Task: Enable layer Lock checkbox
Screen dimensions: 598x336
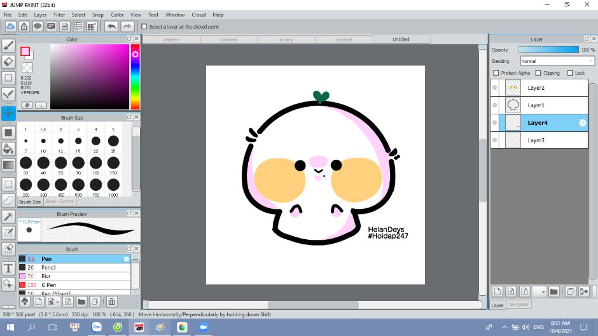Action: (x=570, y=73)
